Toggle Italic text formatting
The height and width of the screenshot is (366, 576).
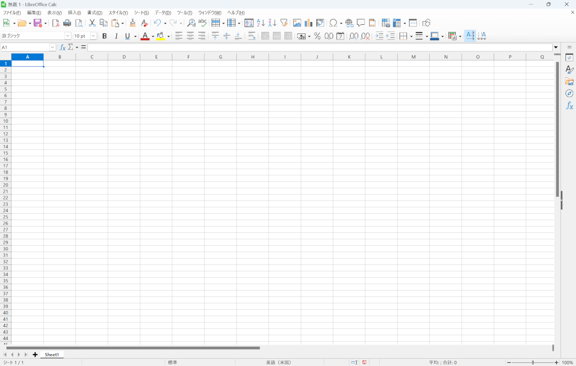coord(116,36)
